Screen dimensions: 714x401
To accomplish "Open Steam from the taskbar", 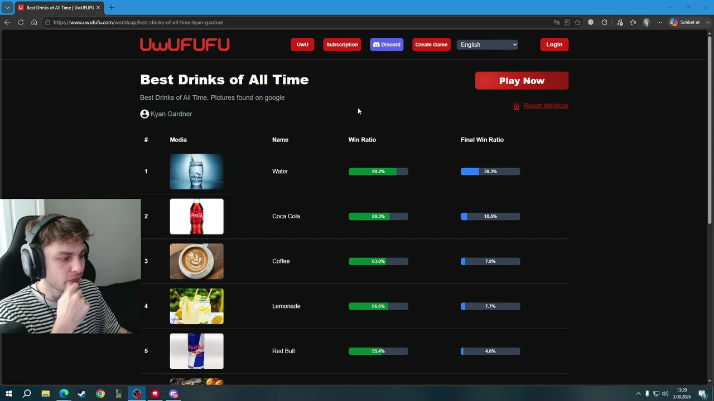I will [82, 394].
